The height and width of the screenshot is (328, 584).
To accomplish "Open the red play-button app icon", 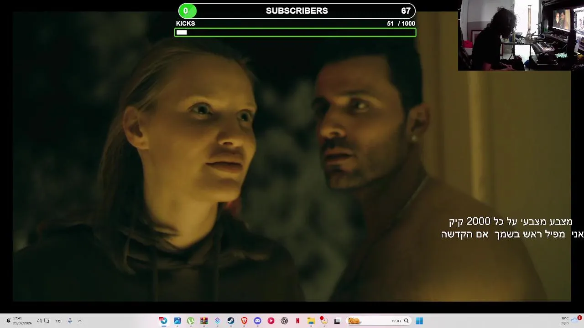I will pos(271,321).
